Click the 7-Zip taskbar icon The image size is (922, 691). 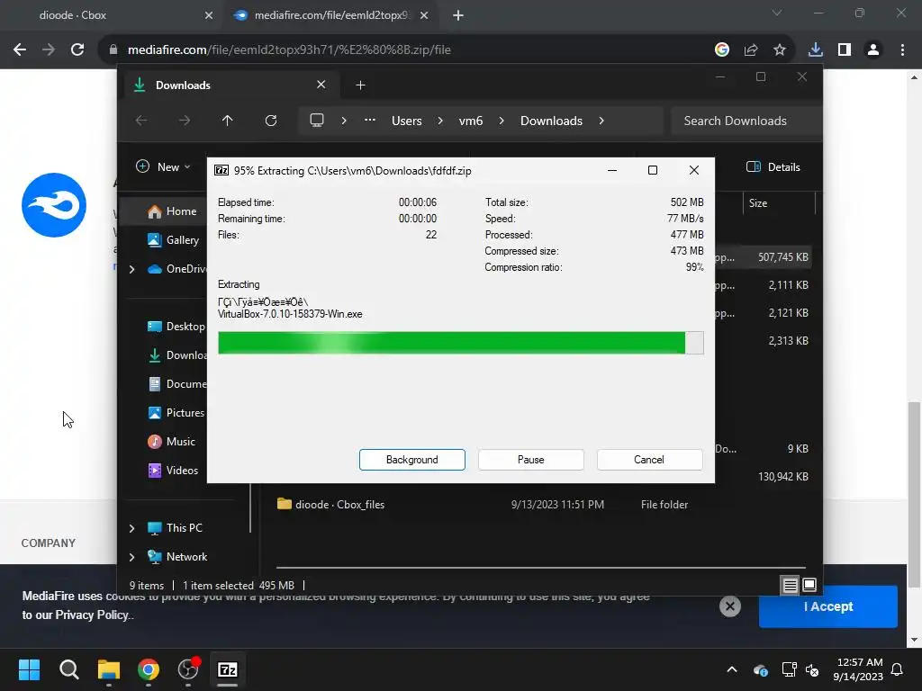(x=228, y=669)
